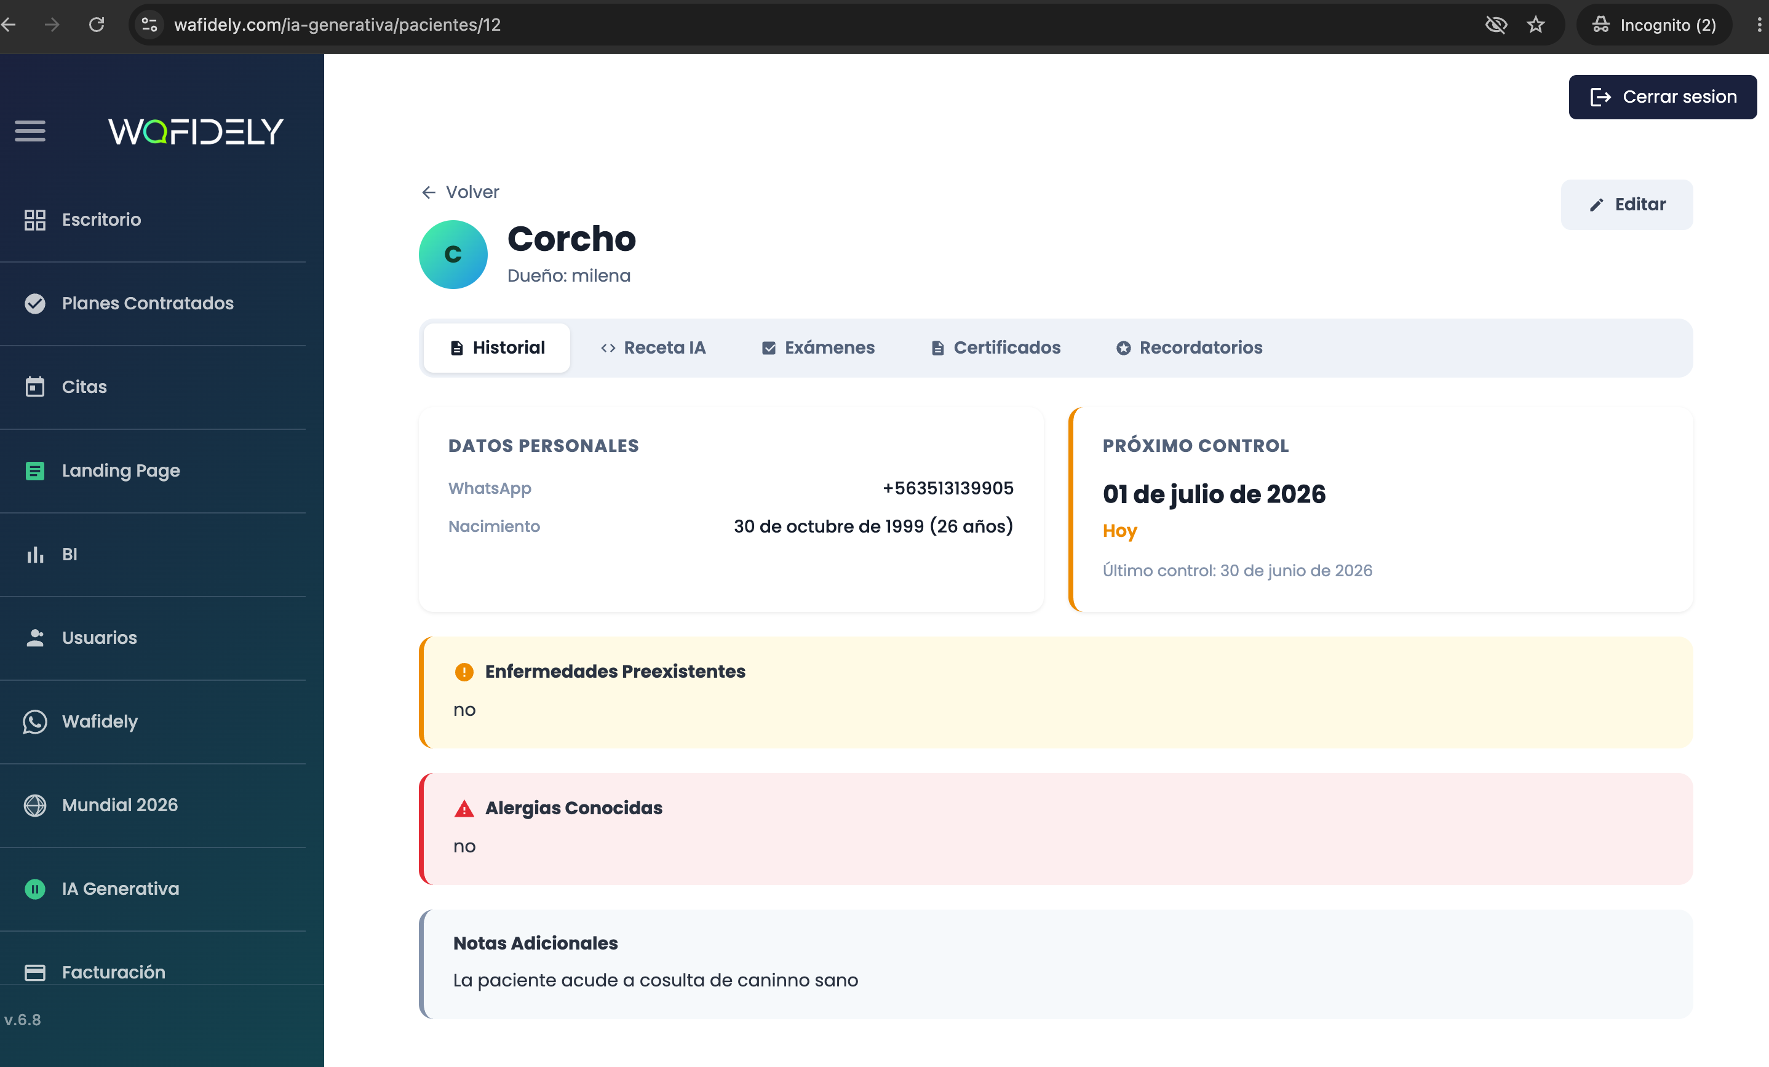Click the Mundial 2026 globe icon

tap(34, 805)
